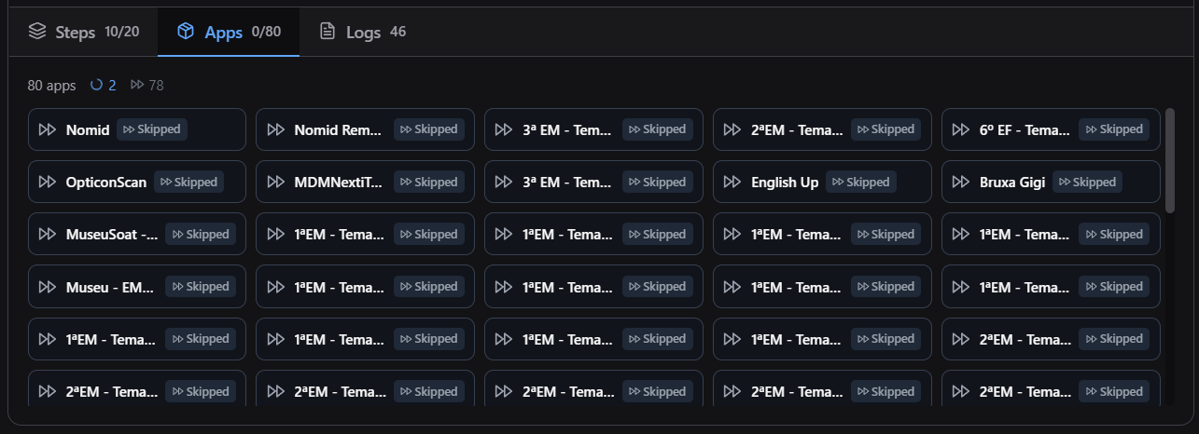Viewport: 1199px width, 434px height.
Task: Click skip icon on English Up card
Action: click(732, 183)
